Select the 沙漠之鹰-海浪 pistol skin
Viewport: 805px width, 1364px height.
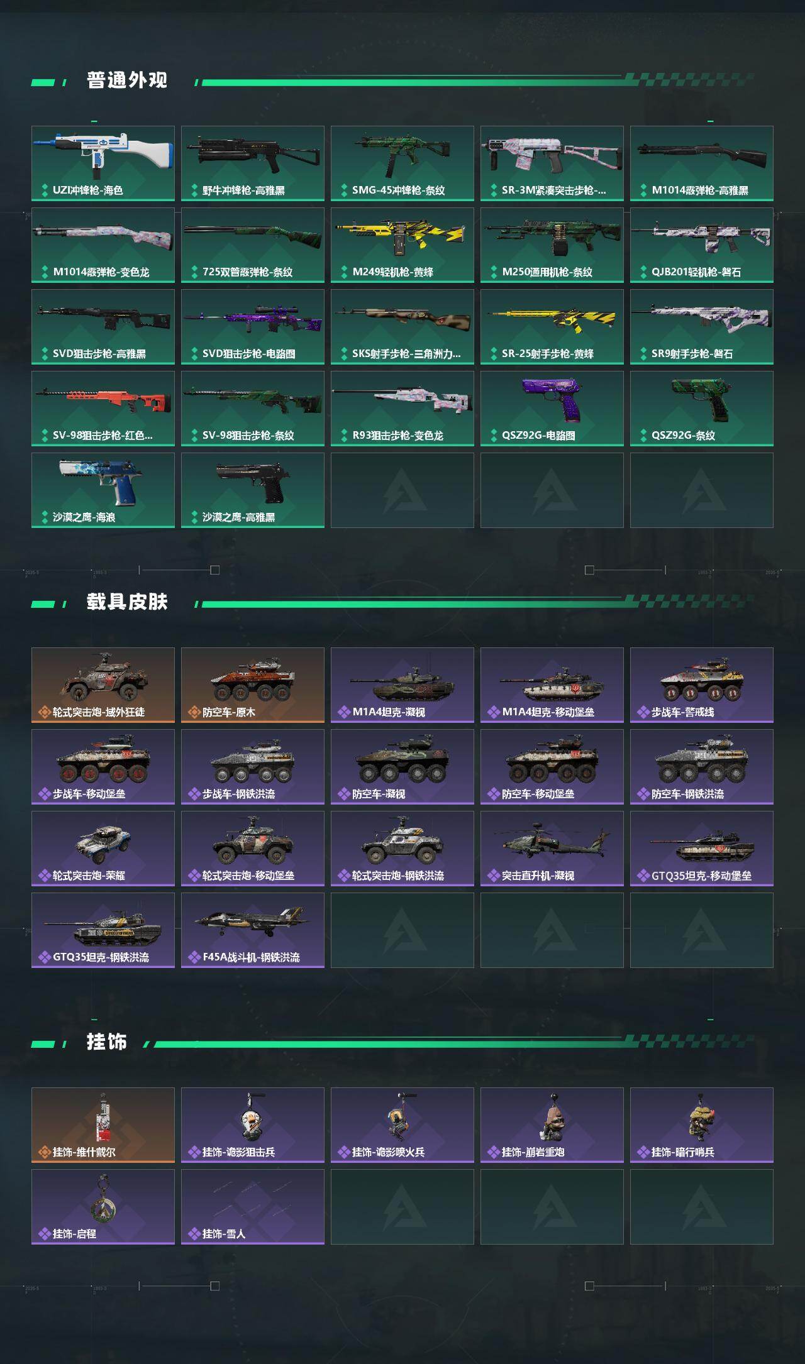103,490
